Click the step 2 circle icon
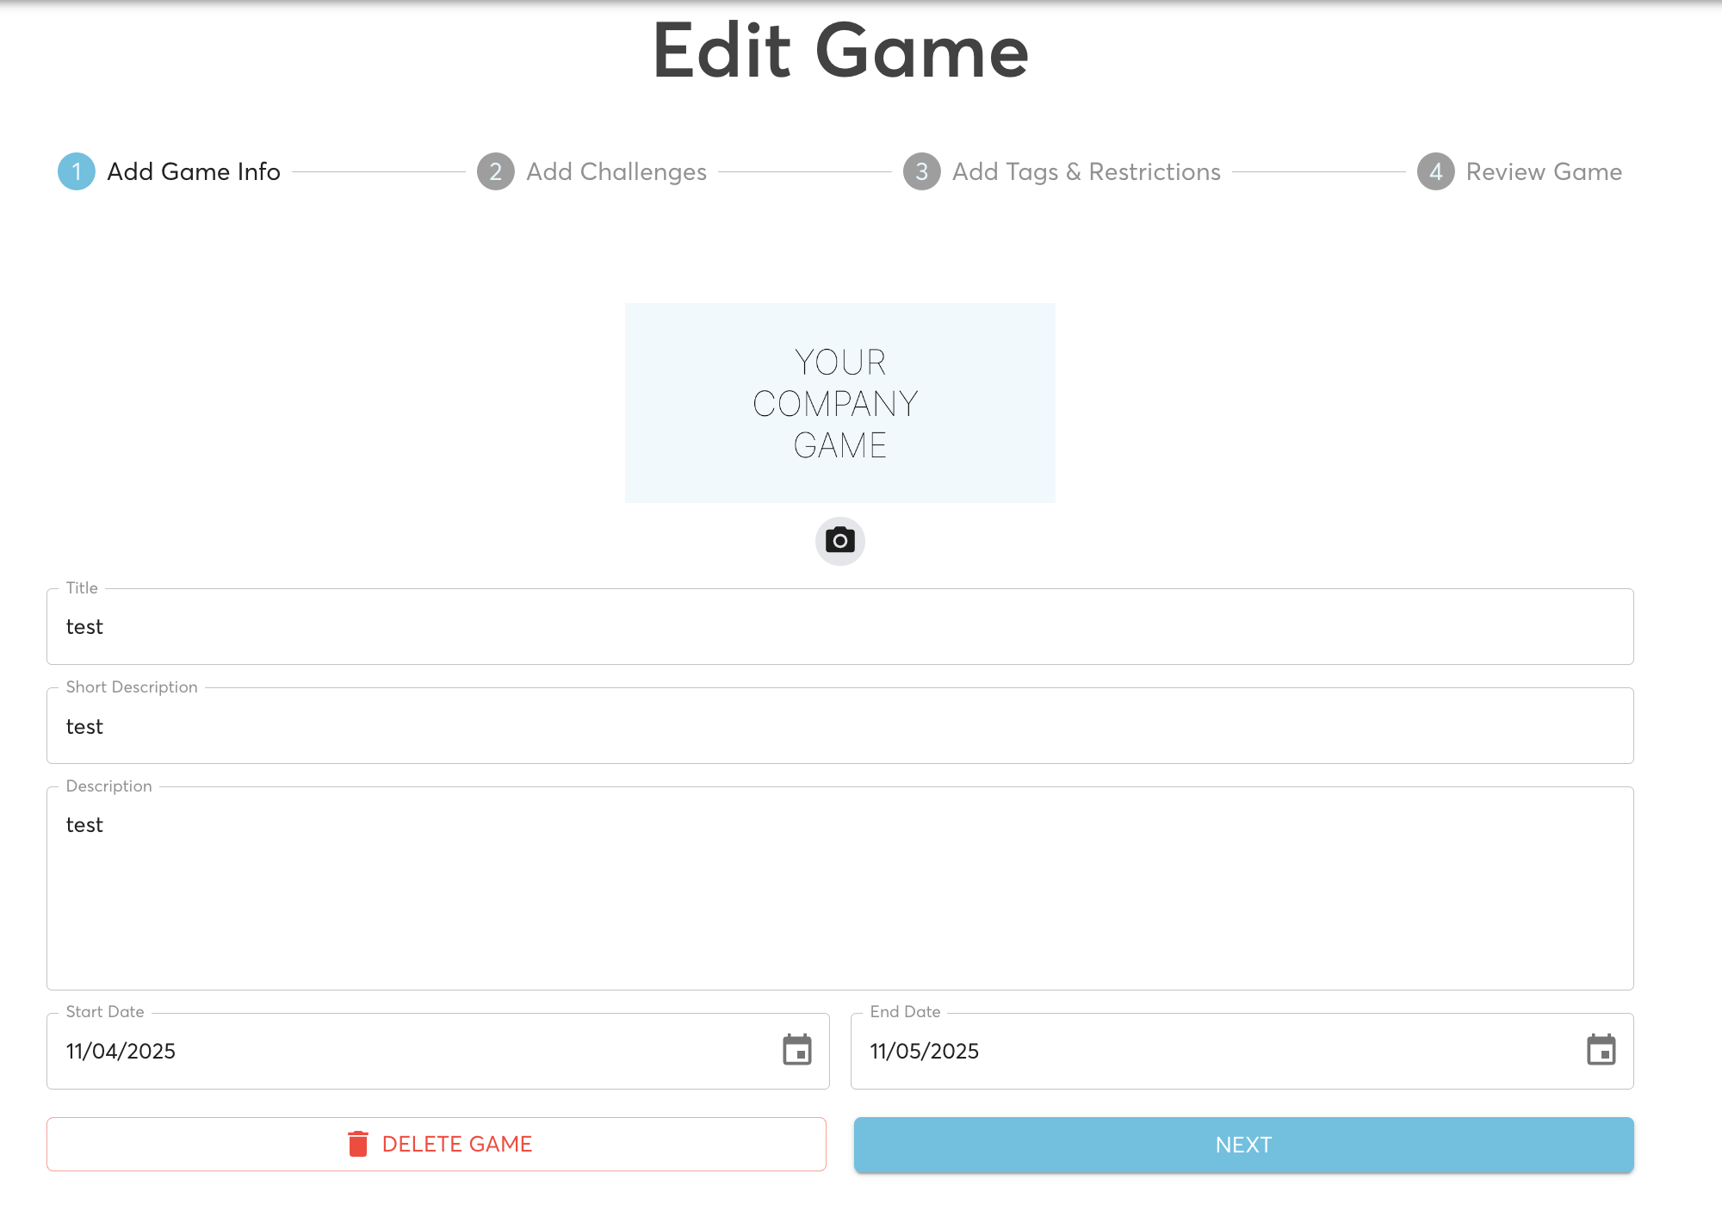 [x=496, y=171]
